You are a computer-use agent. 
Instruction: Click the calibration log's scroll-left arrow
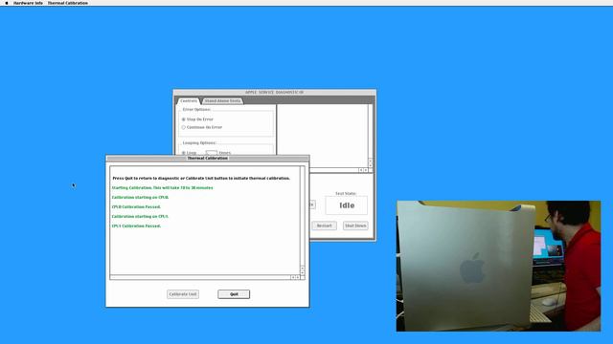coord(293,277)
